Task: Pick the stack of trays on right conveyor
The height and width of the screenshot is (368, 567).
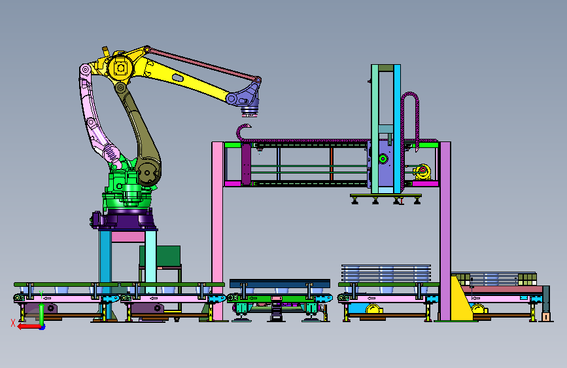Action: 386,274
